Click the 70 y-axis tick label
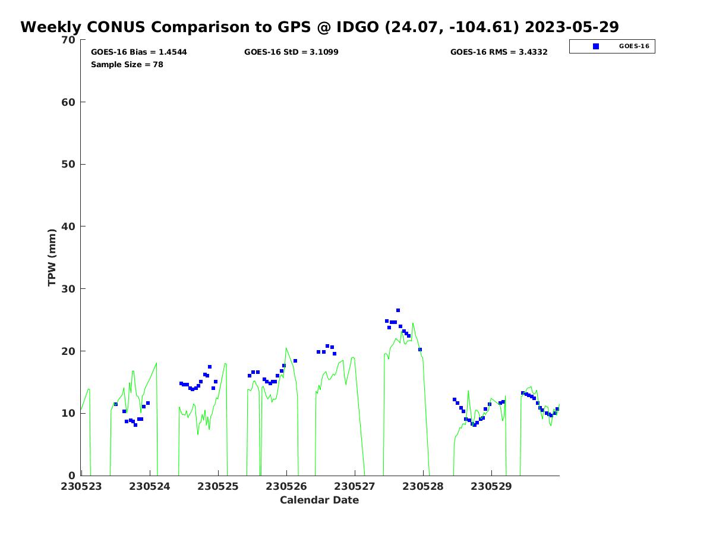This screenshot has width=713, height=535. click(x=69, y=40)
